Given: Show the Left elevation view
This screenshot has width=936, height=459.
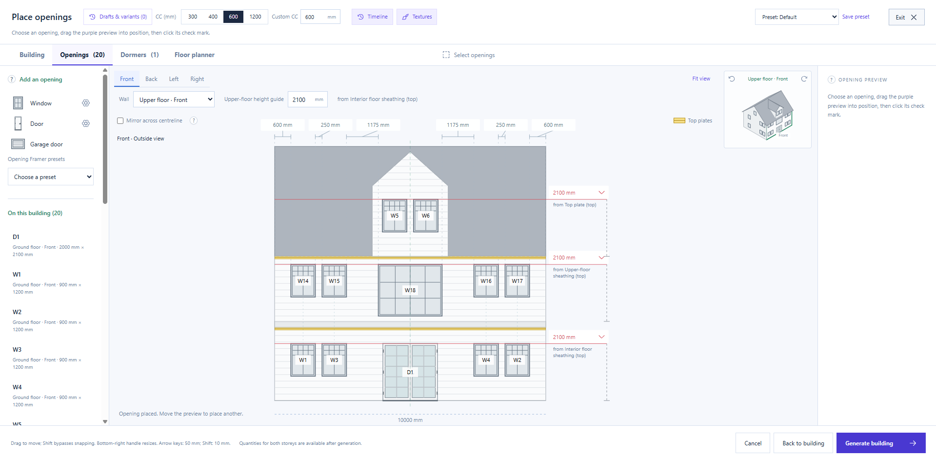Looking at the screenshot, I should (174, 79).
